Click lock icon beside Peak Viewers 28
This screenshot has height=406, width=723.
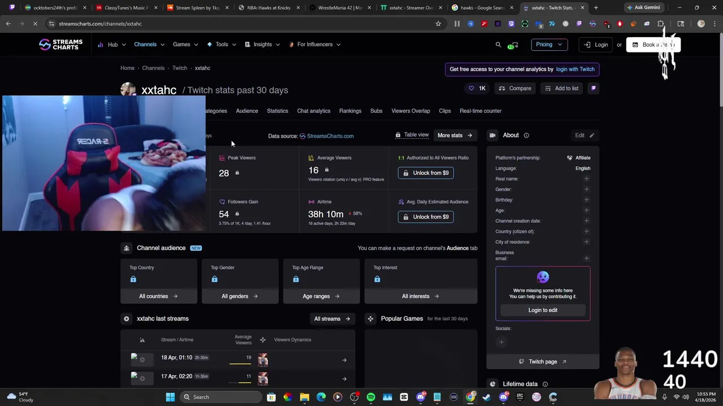[x=237, y=173]
